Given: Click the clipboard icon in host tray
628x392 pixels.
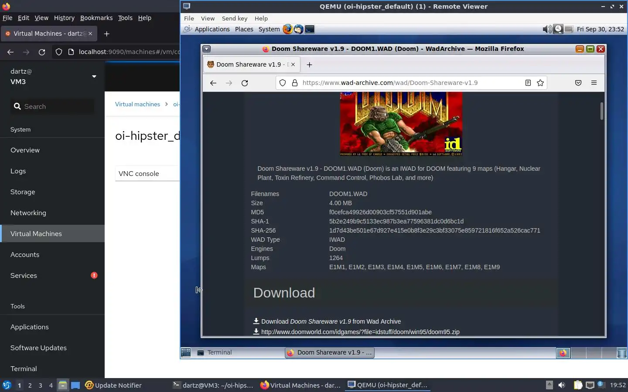Looking at the screenshot, I should pyautogui.click(x=578, y=385).
